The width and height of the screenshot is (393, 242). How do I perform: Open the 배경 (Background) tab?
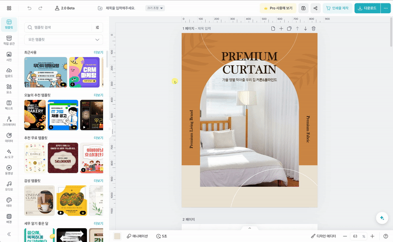[9, 217]
